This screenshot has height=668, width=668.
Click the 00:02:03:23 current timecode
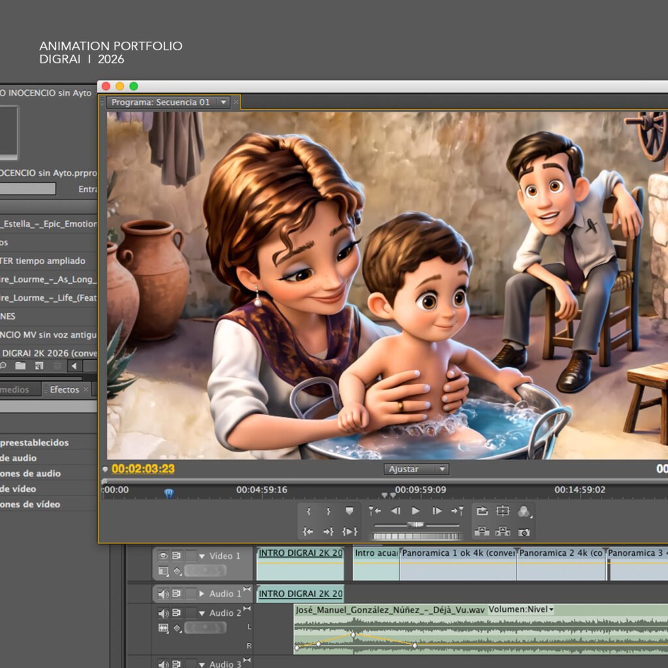point(143,468)
